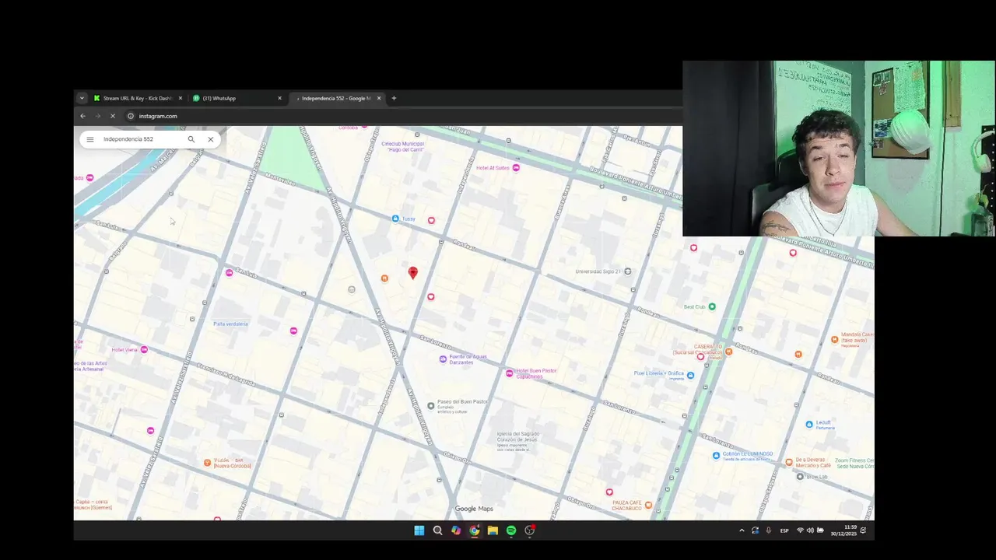Open the Windows Start menu

pyautogui.click(x=419, y=530)
